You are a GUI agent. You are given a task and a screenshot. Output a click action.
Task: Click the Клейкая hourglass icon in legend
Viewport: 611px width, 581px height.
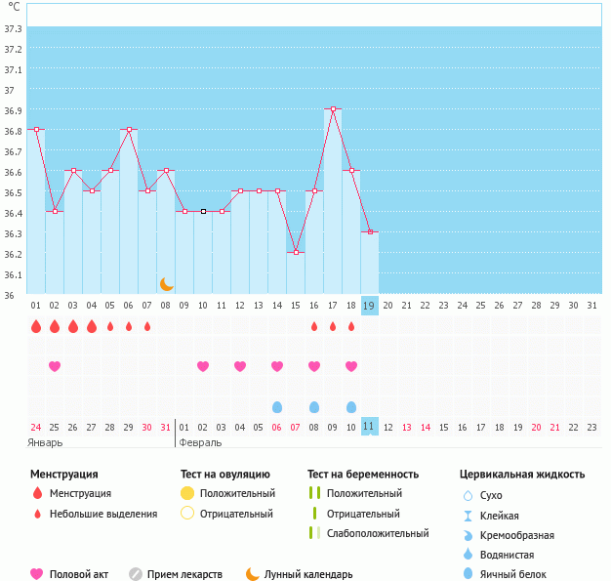click(468, 516)
